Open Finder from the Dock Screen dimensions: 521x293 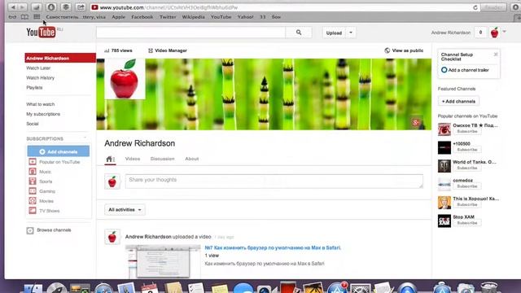(33, 288)
